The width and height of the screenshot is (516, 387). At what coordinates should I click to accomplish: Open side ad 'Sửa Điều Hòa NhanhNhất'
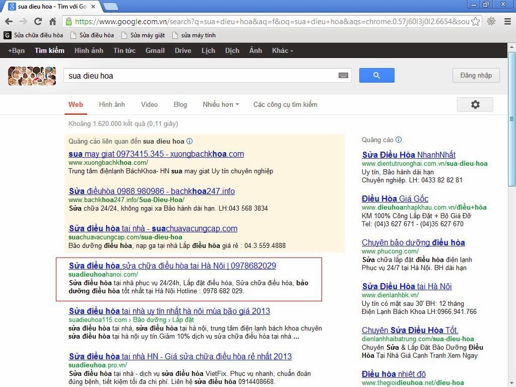[409, 155]
